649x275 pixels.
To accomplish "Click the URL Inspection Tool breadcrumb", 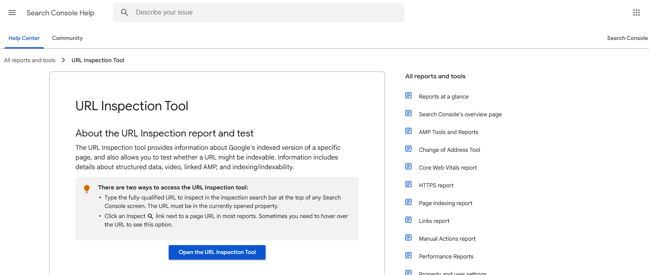I will pyautogui.click(x=98, y=60).
